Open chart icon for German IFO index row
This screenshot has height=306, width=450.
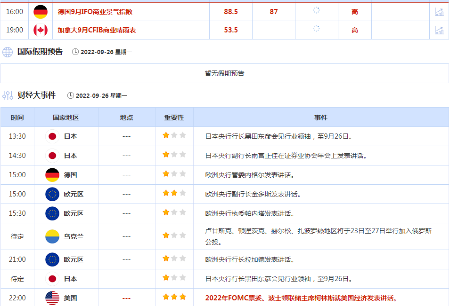coord(439,12)
